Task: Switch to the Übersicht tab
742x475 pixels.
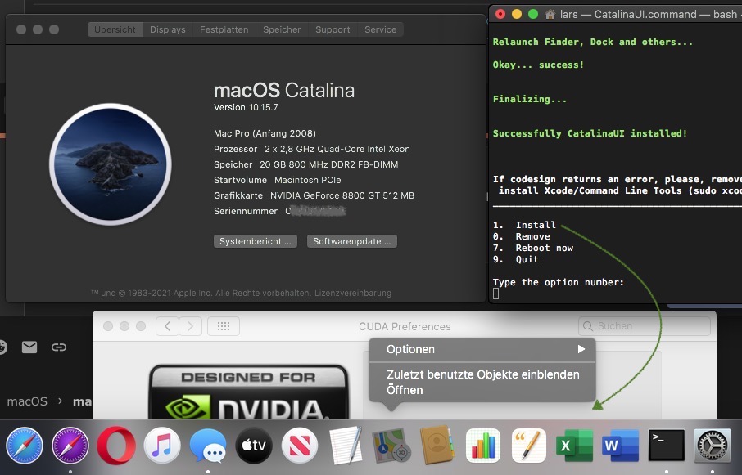Action: [x=115, y=29]
